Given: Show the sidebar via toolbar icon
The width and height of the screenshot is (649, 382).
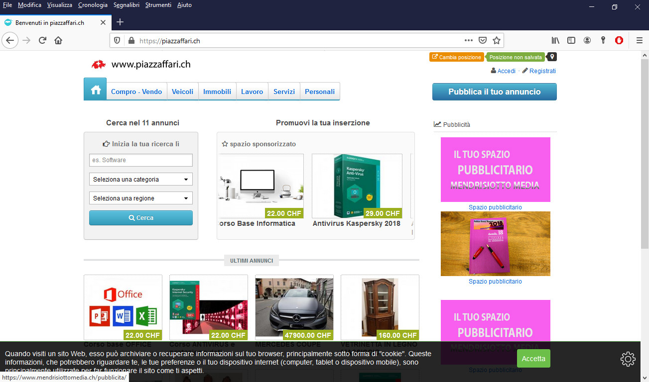Looking at the screenshot, I should 571,41.
